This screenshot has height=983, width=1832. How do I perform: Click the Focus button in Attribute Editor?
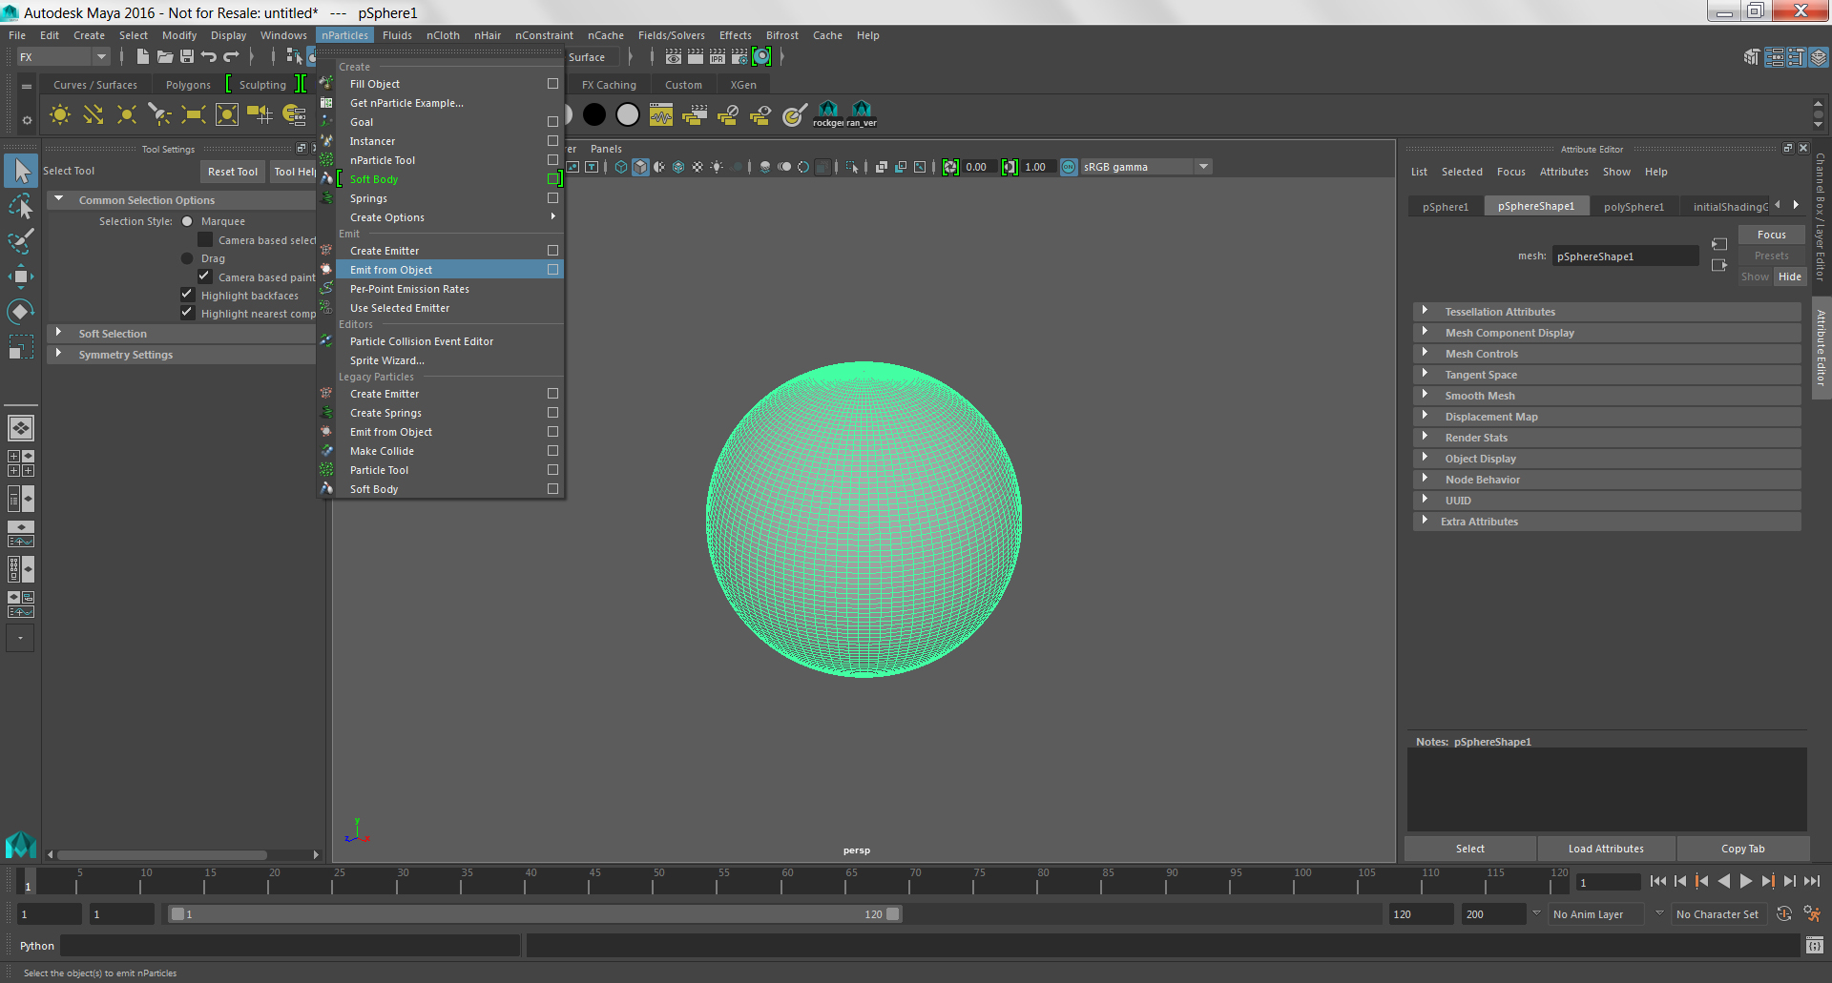(1771, 235)
